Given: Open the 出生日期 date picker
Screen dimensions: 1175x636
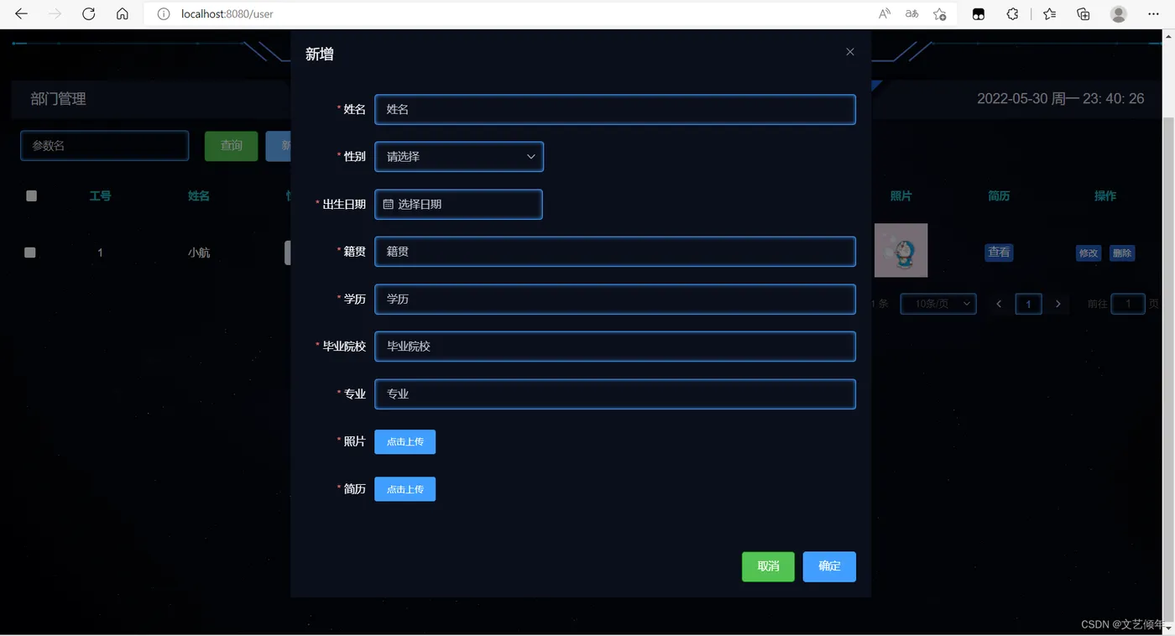Looking at the screenshot, I should pyautogui.click(x=458, y=204).
